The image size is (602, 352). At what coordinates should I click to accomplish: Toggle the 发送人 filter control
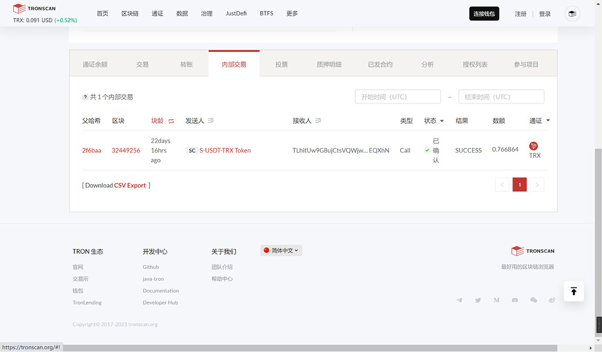tap(211, 120)
